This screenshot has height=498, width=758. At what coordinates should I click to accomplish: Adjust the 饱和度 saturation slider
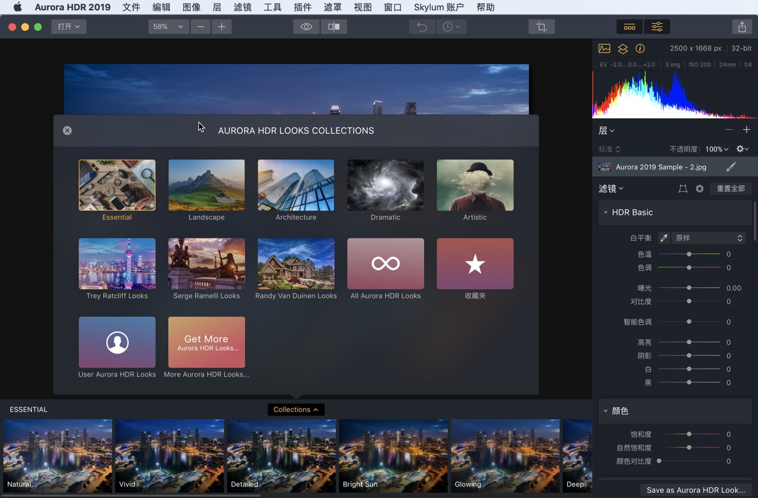point(689,434)
